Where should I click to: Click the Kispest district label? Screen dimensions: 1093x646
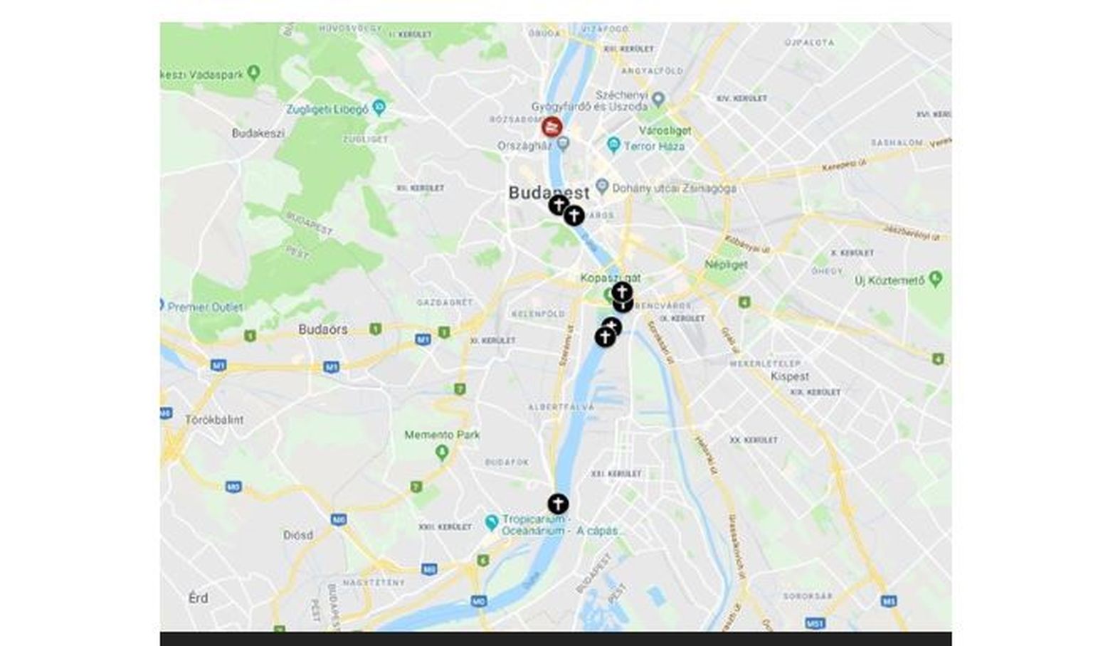click(790, 376)
